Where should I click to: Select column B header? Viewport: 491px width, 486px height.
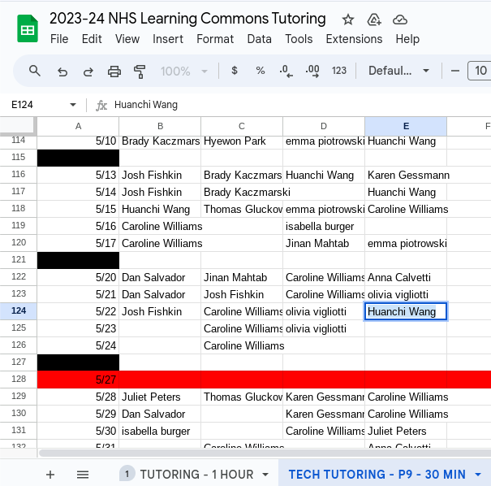pyautogui.click(x=160, y=126)
